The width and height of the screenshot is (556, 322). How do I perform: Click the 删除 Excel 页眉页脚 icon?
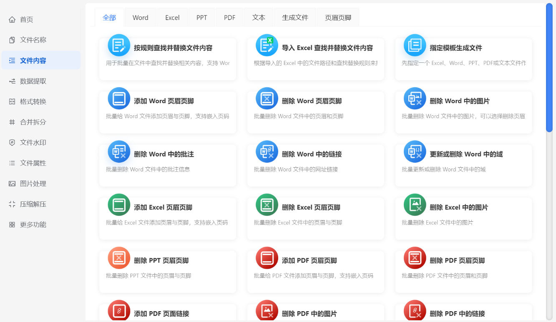tap(267, 205)
